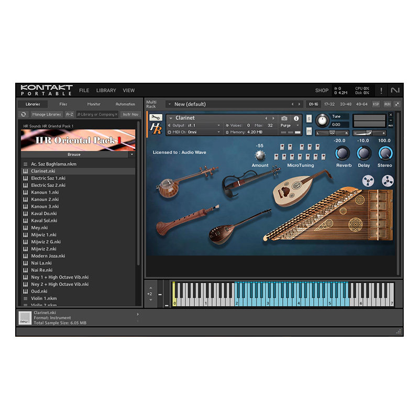Image resolution: width=419 pixels, height=419 pixels.
Task: Open the multi New (default) dropdown
Action: point(169,104)
